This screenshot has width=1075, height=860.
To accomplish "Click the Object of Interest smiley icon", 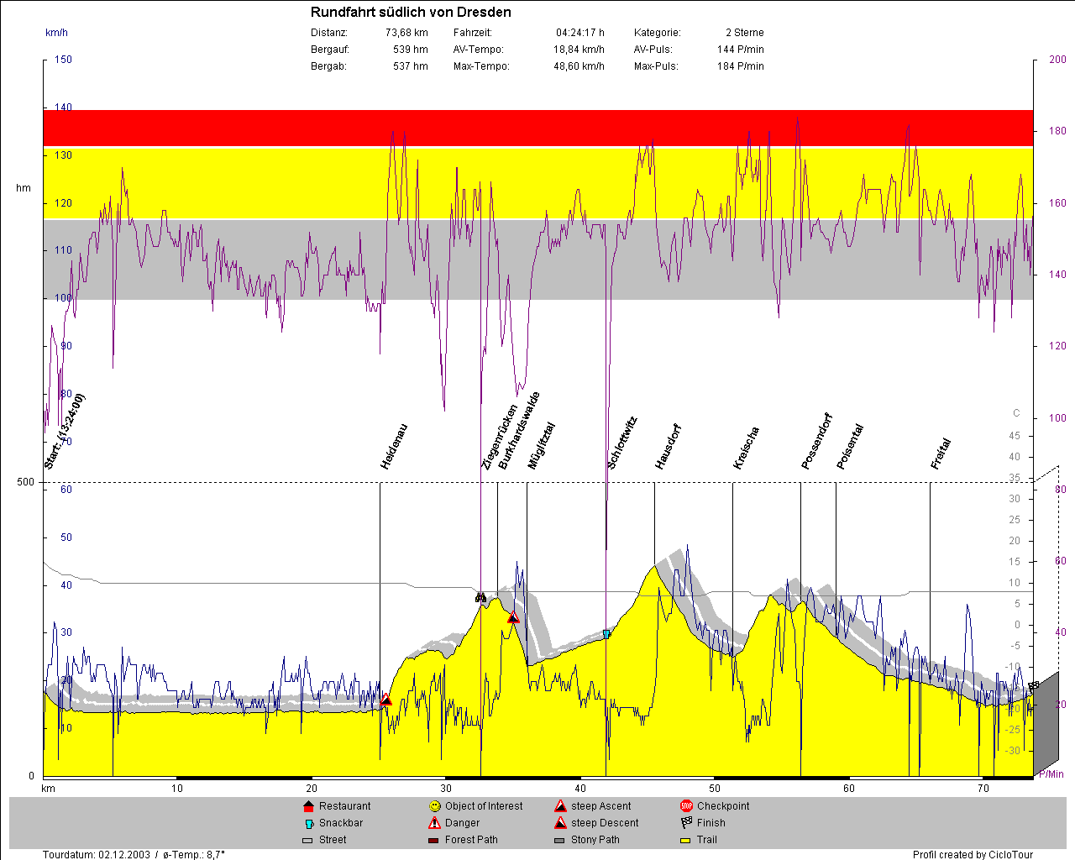I will coord(434,806).
